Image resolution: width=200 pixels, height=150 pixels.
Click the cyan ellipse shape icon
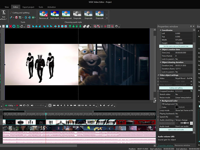point(14,26)
